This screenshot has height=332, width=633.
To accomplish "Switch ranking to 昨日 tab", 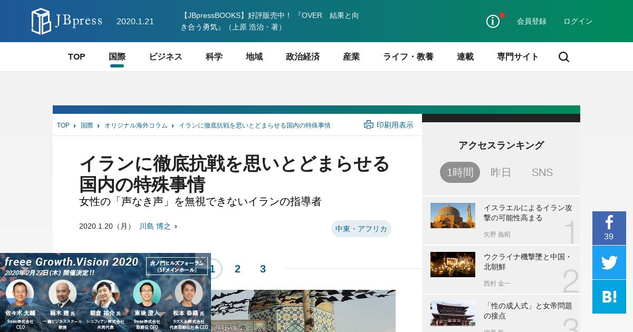I will click(501, 172).
